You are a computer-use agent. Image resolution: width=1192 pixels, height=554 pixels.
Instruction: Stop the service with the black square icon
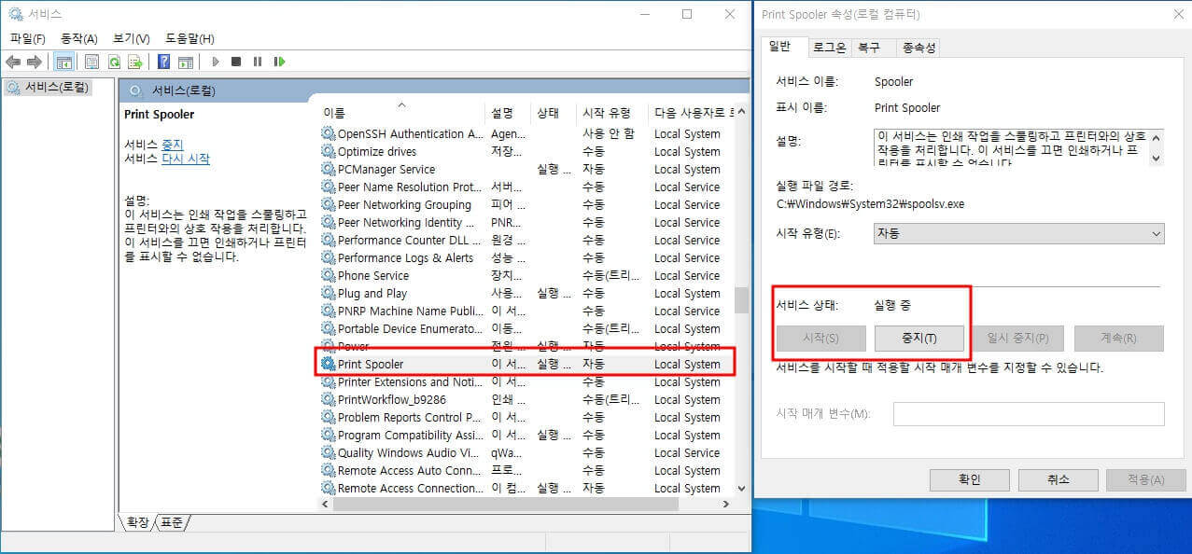pyautogui.click(x=237, y=62)
